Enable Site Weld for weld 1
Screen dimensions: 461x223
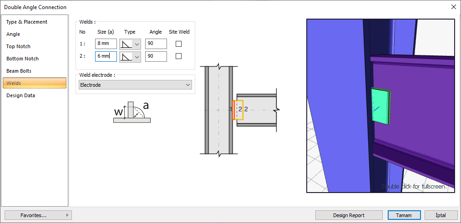coord(179,44)
